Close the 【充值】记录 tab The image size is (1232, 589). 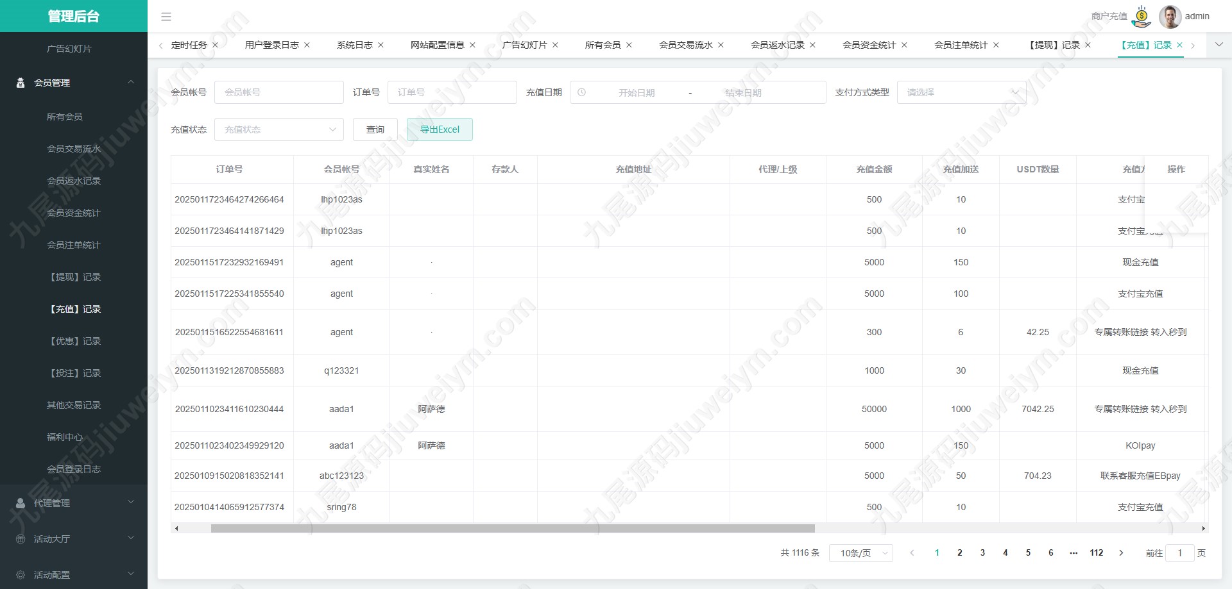click(1179, 45)
